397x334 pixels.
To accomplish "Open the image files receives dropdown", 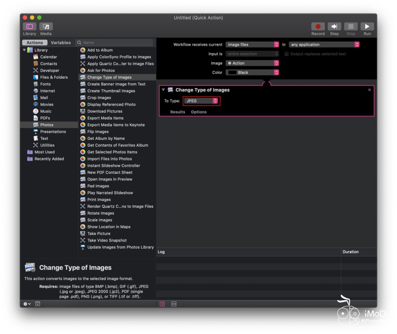I will pyautogui.click(x=252, y=45).
